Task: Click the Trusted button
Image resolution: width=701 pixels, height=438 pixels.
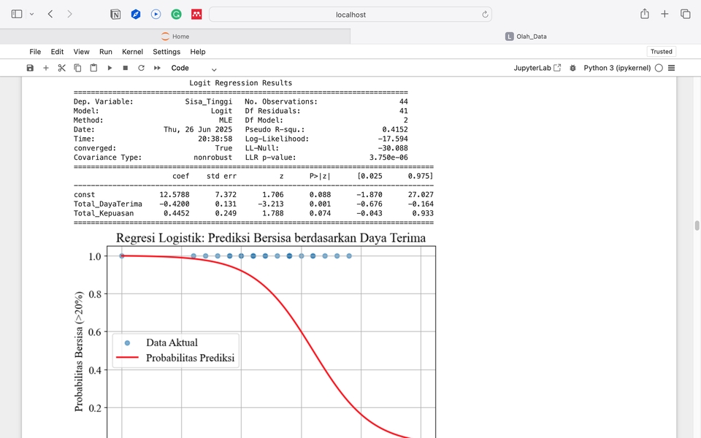Action: pyautogui.click(x=661, y=52)
